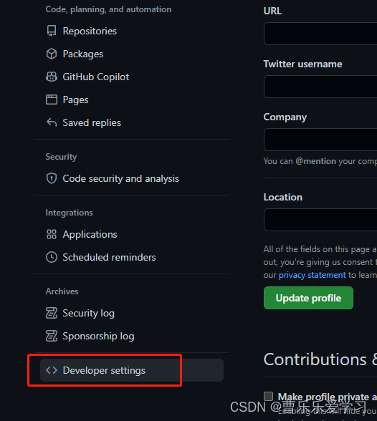Open Developer settings
The height and width of the screenshot is (421, 377).
coord(132,370)
